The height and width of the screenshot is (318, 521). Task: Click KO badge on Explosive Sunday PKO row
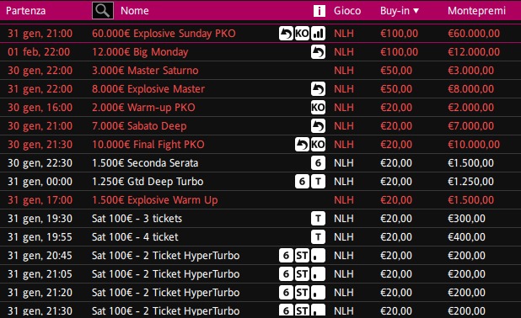302,34
